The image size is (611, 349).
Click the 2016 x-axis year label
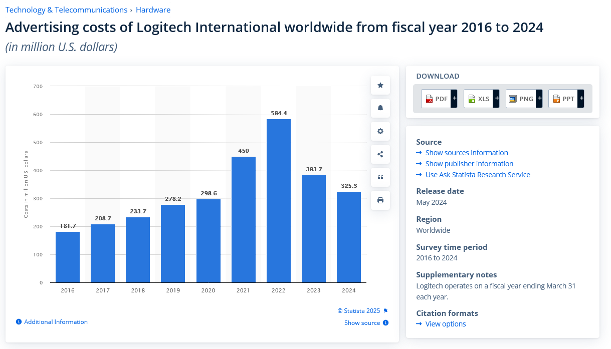point(68,290)
